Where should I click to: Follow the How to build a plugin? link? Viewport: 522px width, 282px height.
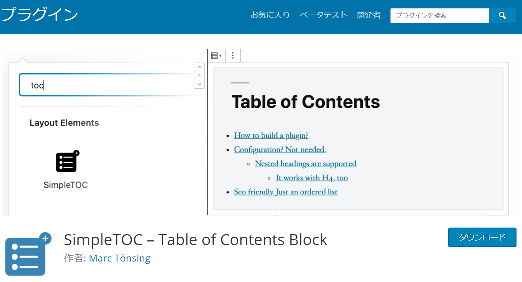271,136
